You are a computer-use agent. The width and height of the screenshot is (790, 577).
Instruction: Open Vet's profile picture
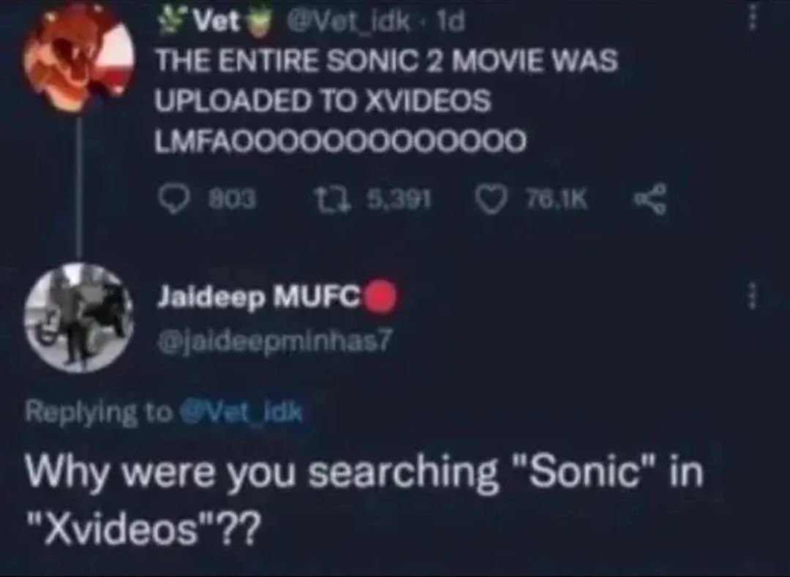(78, 57)
